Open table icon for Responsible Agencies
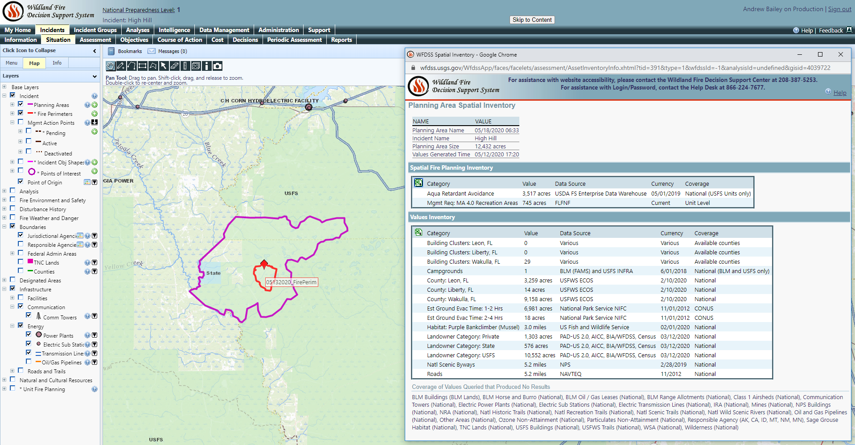This screenshot has width=855, height=445. tap(80, 245)
